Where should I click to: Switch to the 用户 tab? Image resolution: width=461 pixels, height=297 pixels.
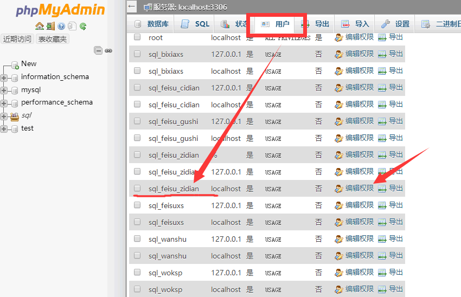(x=275, y=24)
